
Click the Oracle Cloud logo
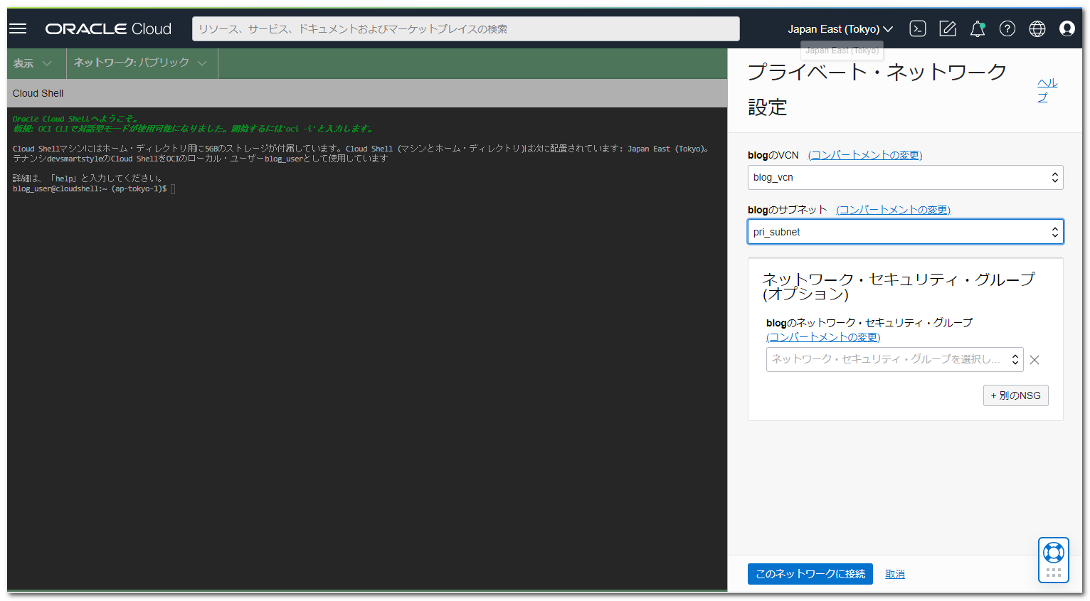108,29
